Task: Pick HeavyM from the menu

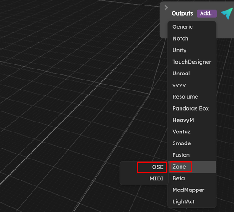Action: point(192,120)
